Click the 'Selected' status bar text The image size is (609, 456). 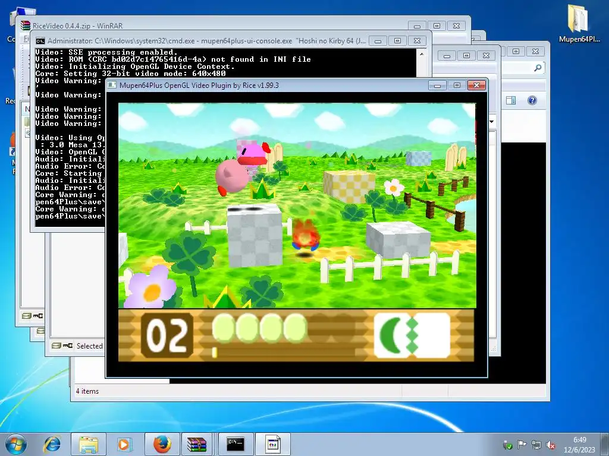(x=89, y=346)
